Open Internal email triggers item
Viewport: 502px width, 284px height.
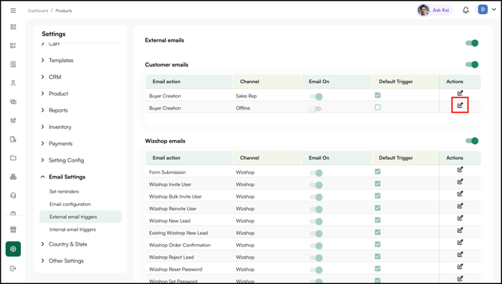tap(73, 229)
